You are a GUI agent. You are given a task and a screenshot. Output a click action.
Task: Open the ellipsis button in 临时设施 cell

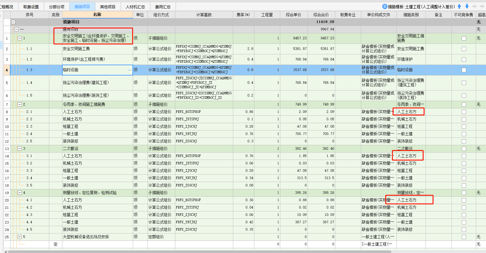click(x=130, y=70)
